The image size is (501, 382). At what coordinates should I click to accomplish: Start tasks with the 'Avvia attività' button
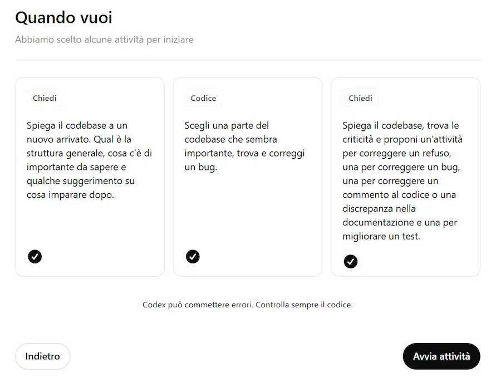click(x=441, y=356)
